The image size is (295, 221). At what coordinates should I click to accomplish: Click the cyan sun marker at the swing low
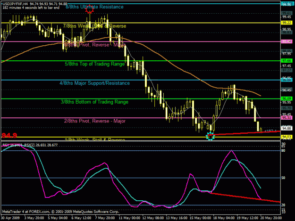(211, 136)
